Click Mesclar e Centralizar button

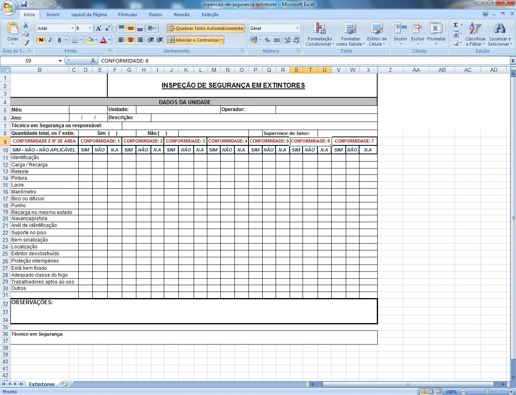[x=193, y=40]
